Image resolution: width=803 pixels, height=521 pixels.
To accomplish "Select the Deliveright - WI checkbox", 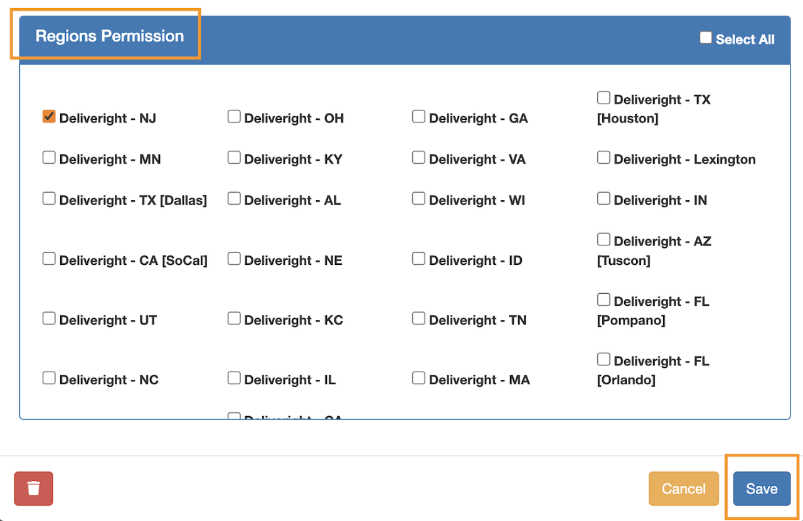I will point(418,198).
